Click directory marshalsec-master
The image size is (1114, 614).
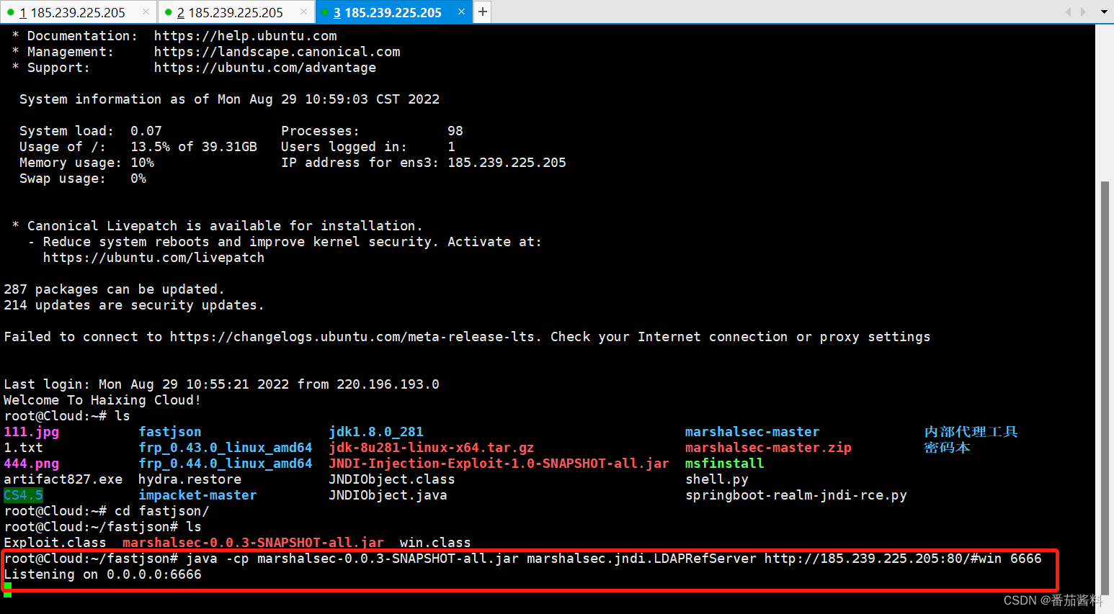(x=752, y=432)
